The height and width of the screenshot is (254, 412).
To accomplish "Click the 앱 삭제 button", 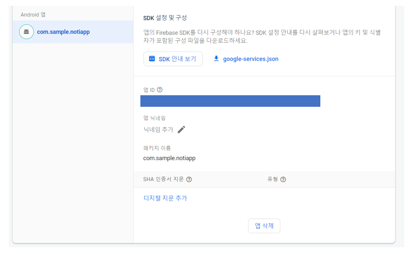I will click(264, 226).
